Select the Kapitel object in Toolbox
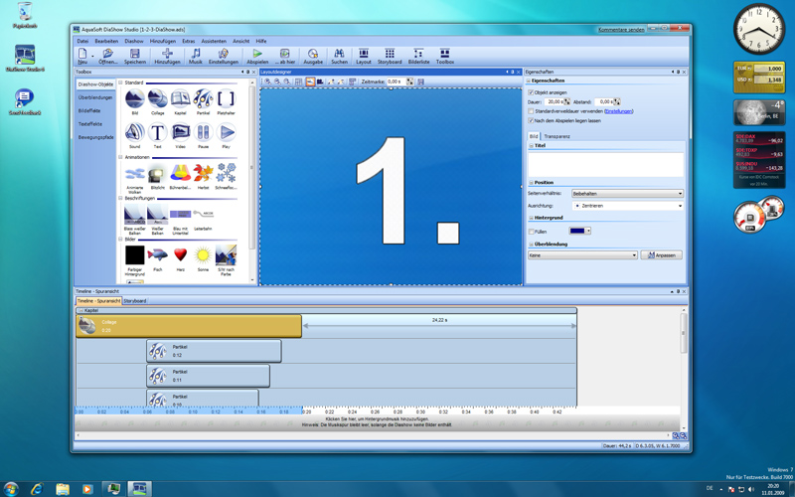Image resolution: width=795 pixels, height=497 pixels. click(x=180, y=98)
